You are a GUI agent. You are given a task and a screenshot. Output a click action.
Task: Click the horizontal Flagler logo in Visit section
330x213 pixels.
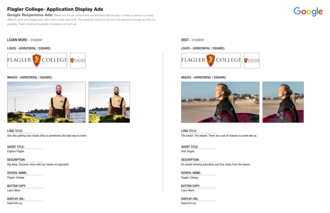pos(211,60)
